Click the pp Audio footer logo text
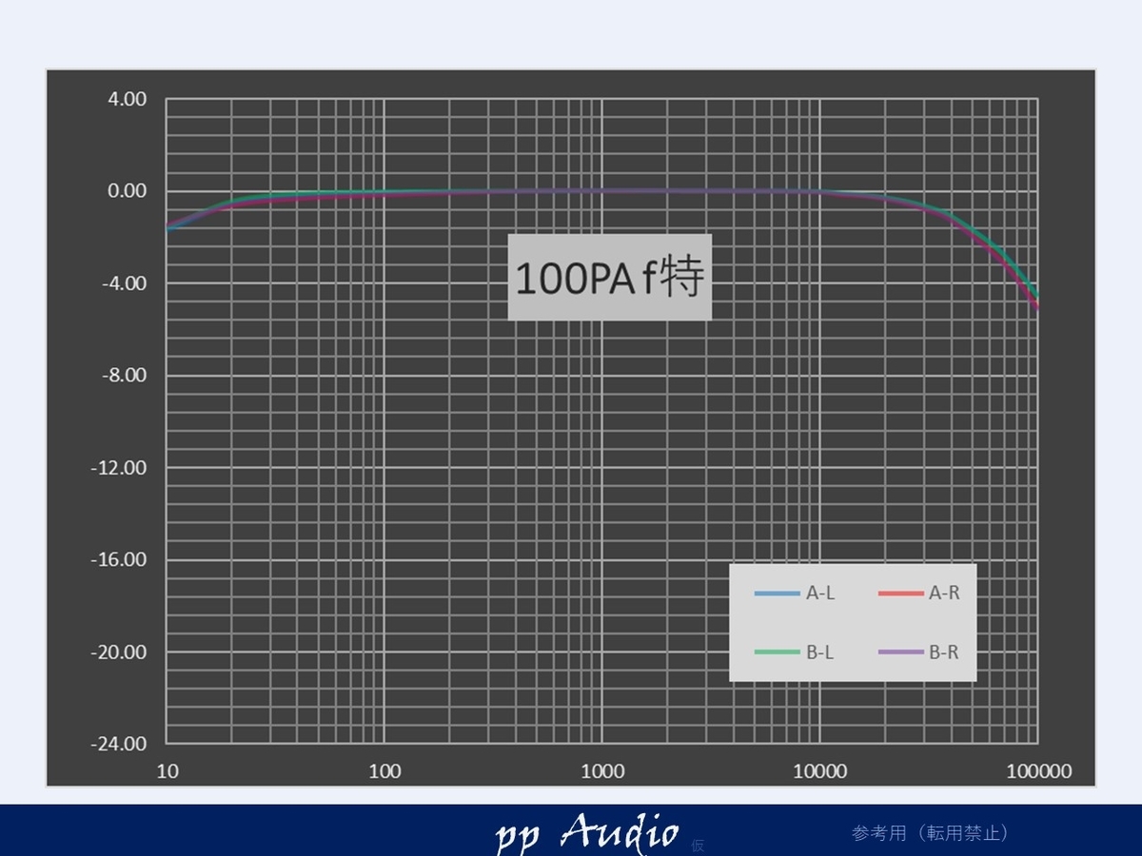Viewport: 1142px width, 856px height. [x=587, y=833]
